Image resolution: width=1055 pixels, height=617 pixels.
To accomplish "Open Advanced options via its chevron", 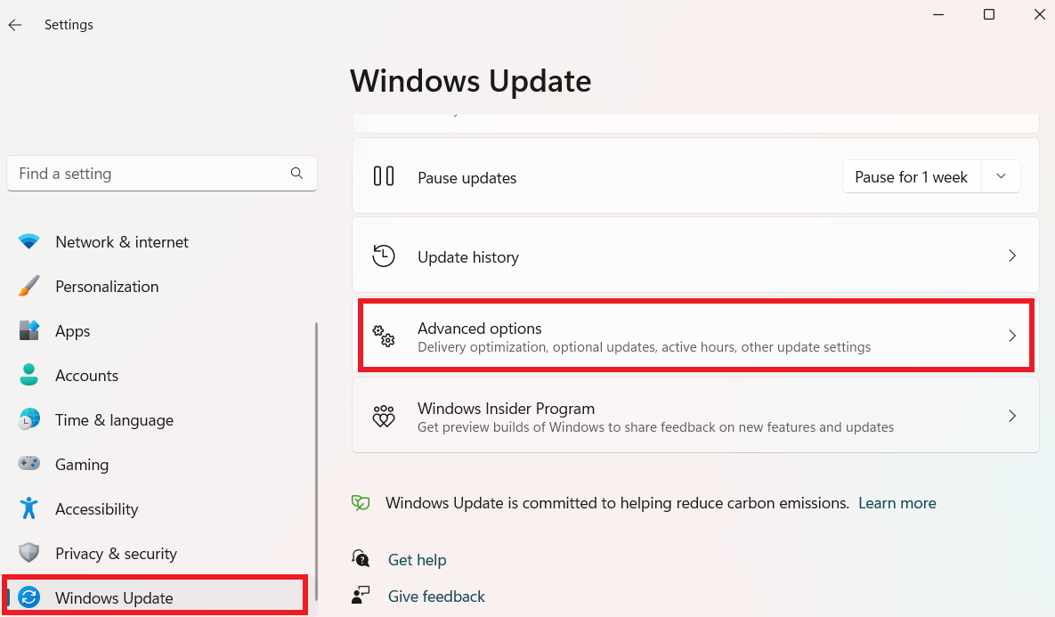I will [x=1012, y=336].
